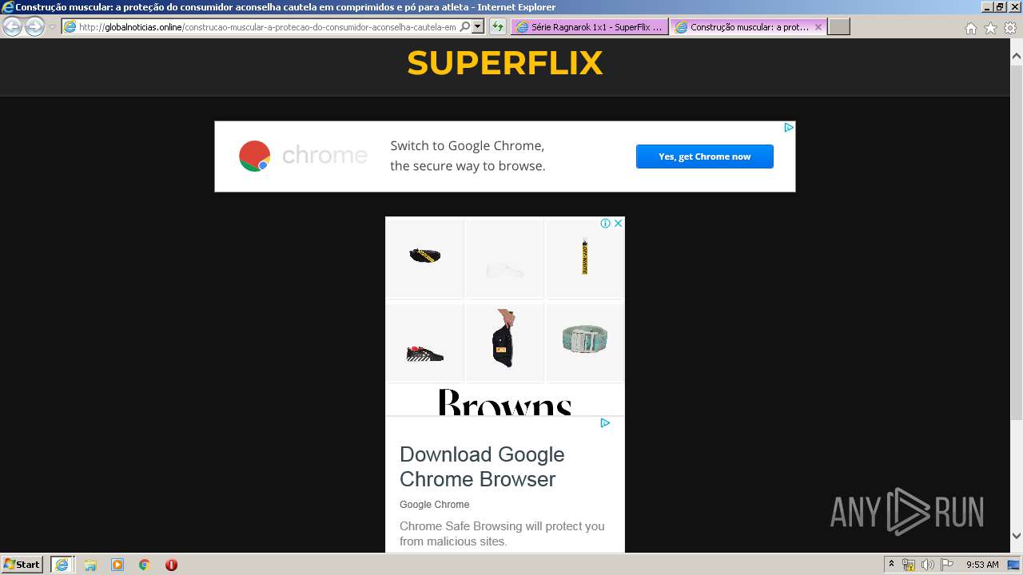The width and height of the screenshot is (1023, 575).
Task: Click AdChoices icon on Download Chrome ad
Action: [x=605, y=423]
